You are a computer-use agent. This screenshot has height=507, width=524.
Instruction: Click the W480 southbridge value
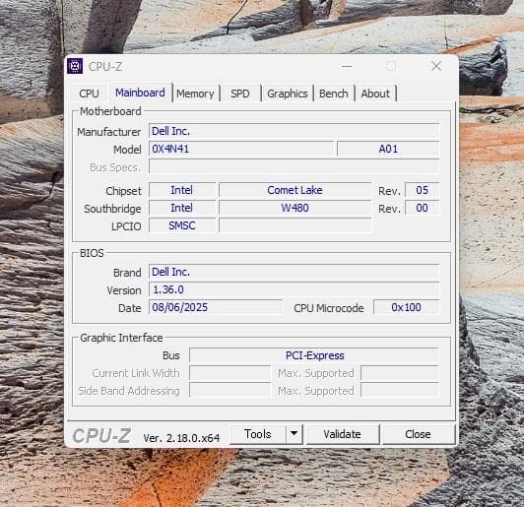(x=295, y=208)
